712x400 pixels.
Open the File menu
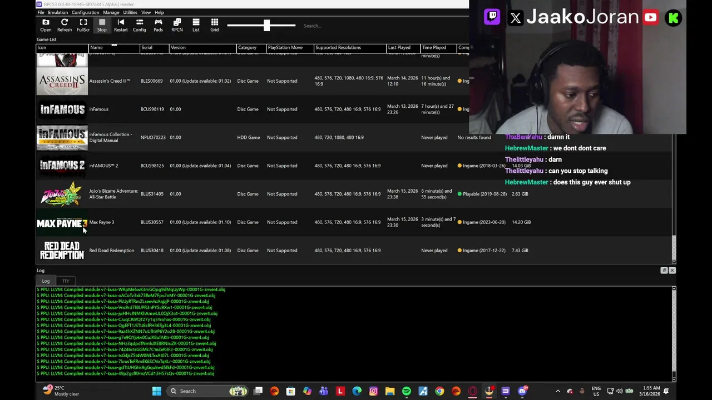click(x=41, y=12)
